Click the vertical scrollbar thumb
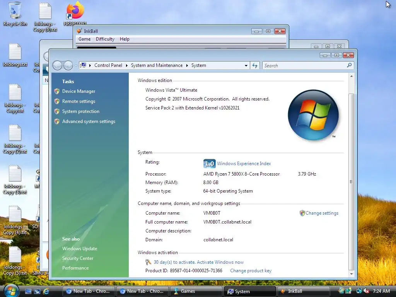 coord(351,182)
